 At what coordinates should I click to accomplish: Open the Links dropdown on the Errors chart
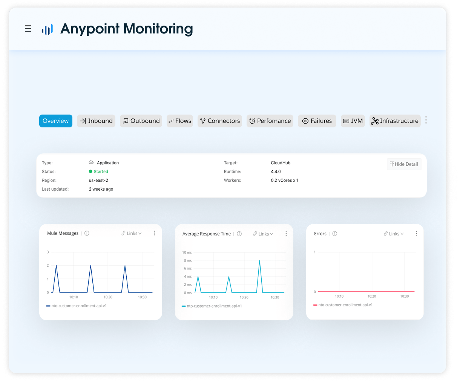[x=393, y=233]
